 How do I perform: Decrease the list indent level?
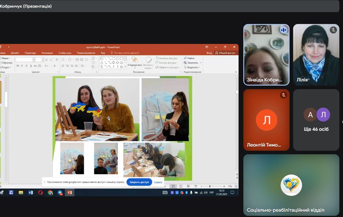(x=77, y=60)
